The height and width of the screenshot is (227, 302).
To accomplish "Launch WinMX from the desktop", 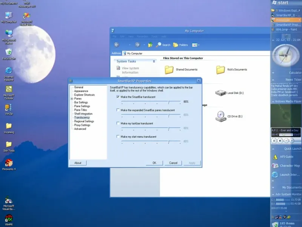I will [x=9, y=220].
